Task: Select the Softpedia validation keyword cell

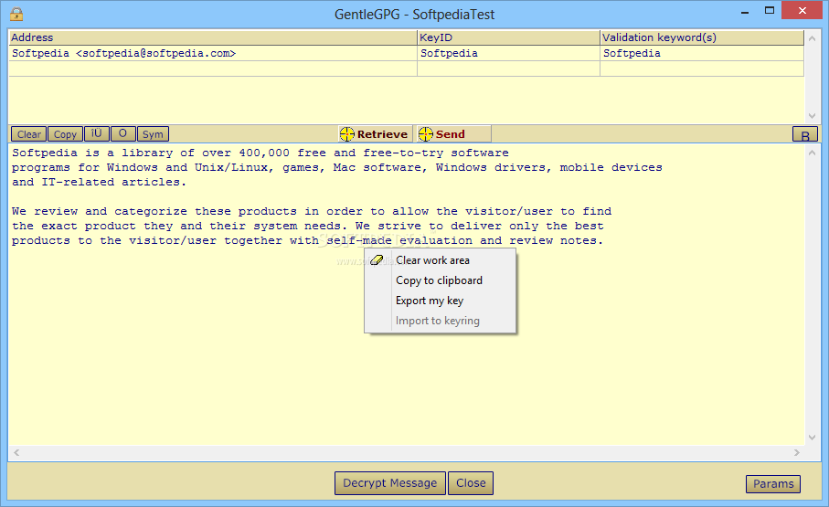Action: click(702, 53)
